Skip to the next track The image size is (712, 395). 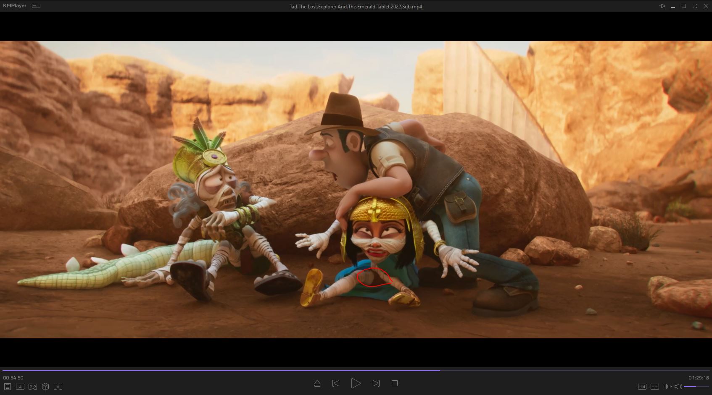point(376,383)
